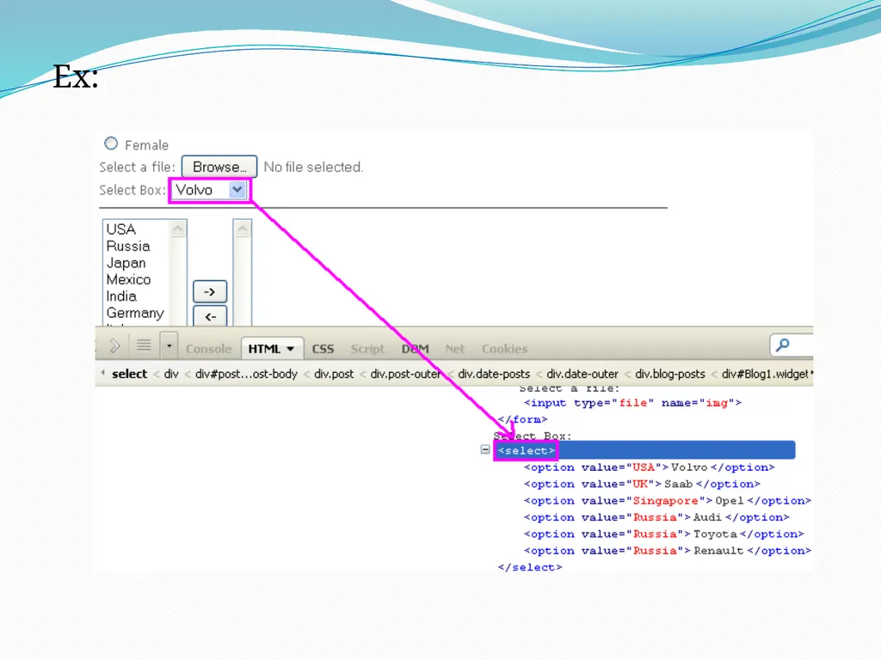
Task: Open the Volvo select box dropdown
Action: pos(237,190)
